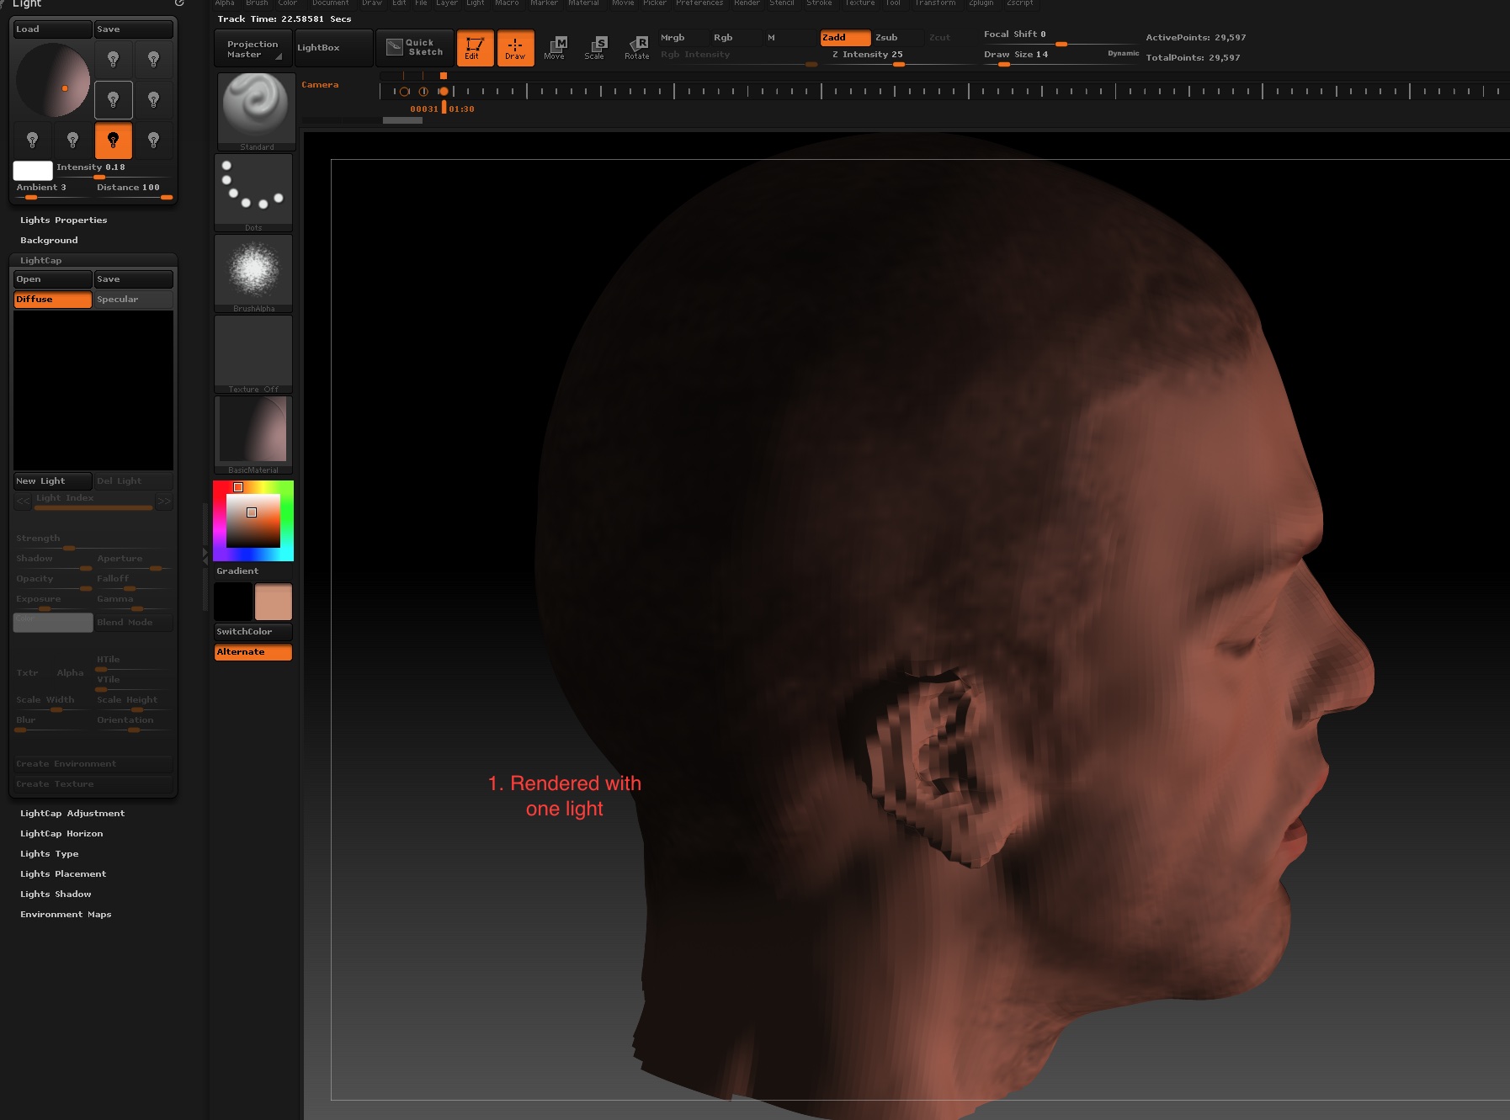Image resolution: width=1510 pixels, height=1120 pixels.
Task: Activate the Scale transform tool
Action: click(x=595, y=47)
